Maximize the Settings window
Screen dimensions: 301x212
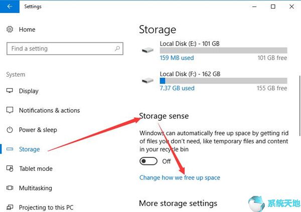273,7
